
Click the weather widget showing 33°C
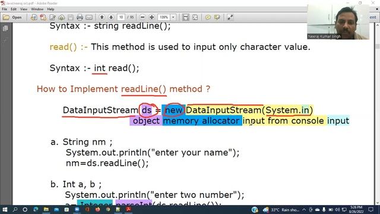(281, 210)
